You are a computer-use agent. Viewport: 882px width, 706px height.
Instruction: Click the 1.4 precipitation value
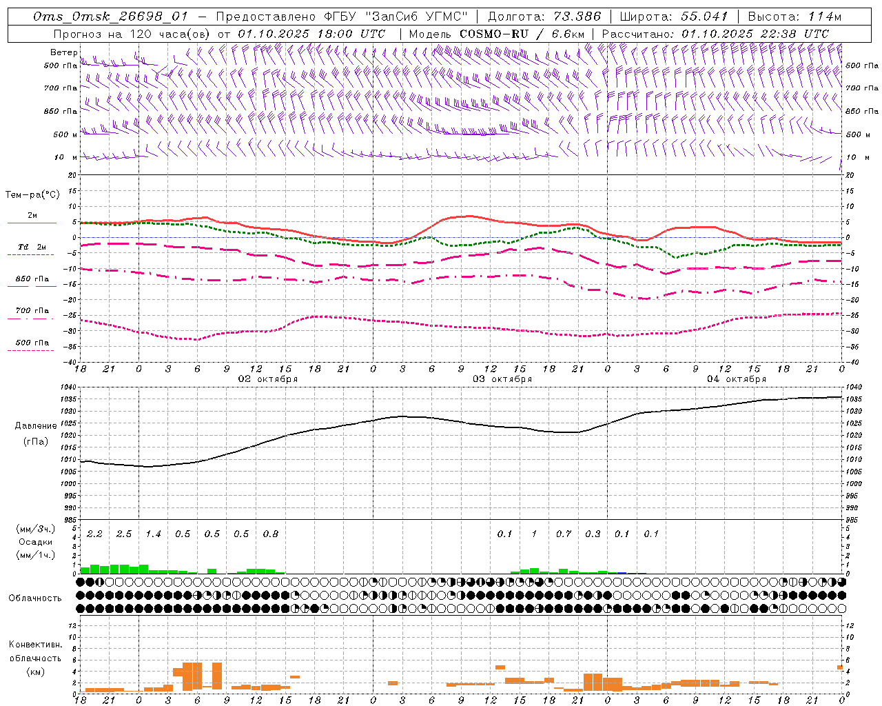tap(153, 534)
